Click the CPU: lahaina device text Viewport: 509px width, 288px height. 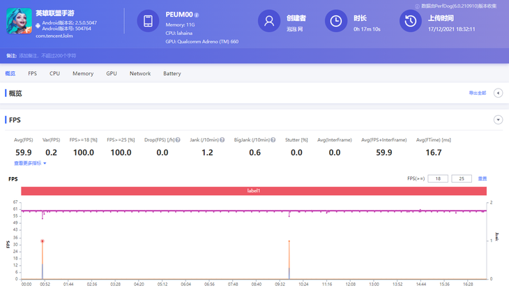(x=179, y=33)
